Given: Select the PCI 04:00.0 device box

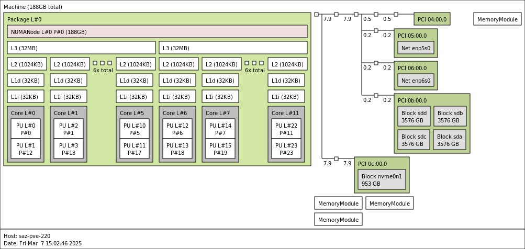Looking at the screenshot, I should (x=432, y=19).
